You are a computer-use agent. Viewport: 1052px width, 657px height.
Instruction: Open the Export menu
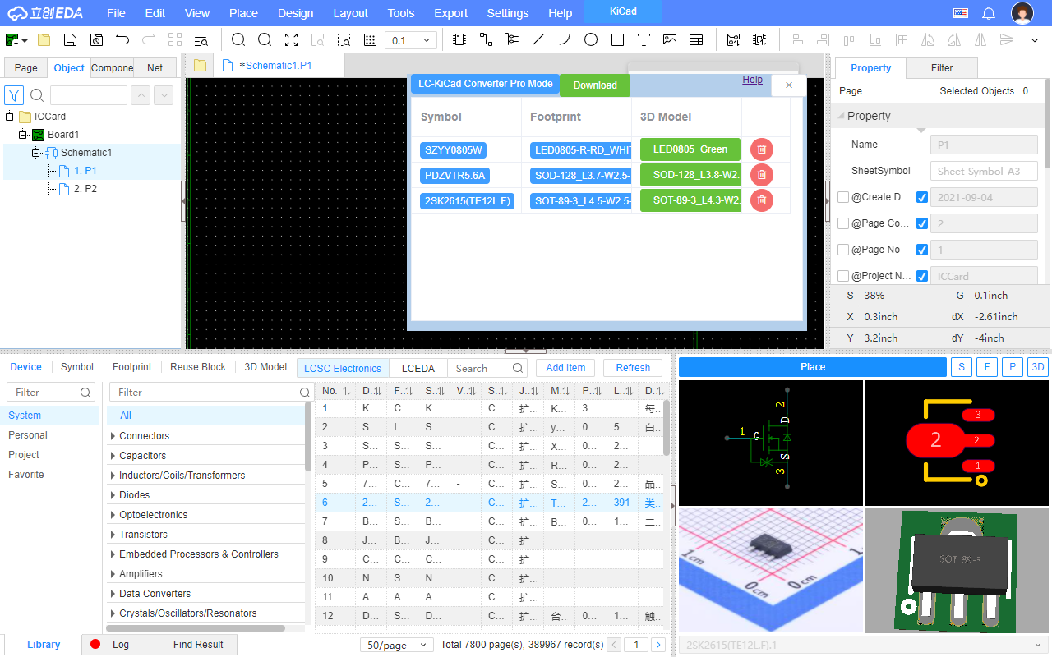[450, 13]
